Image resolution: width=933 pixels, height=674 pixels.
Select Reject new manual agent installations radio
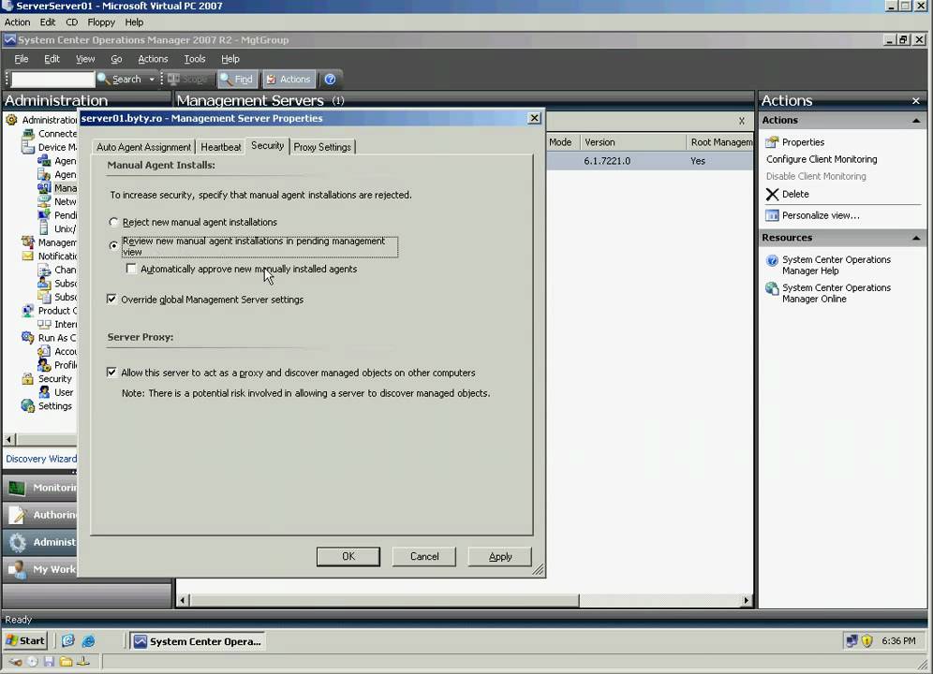[x=113, y=222]
